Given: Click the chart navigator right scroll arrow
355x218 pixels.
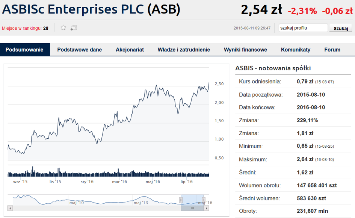Looking at the screenshot, I should [206, 208].
